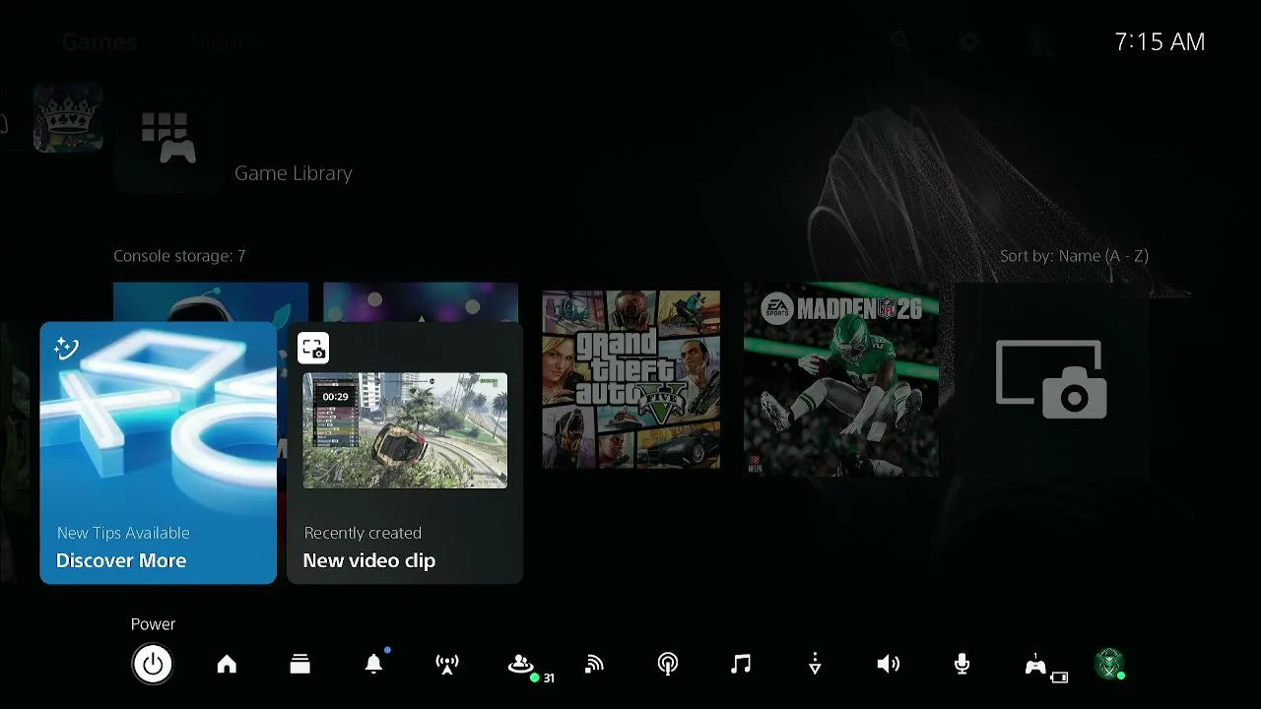Image resolution: width=1261 pixels, height=709 pixels.
Task: Open the New video clip card
Action: coord(405,453)
